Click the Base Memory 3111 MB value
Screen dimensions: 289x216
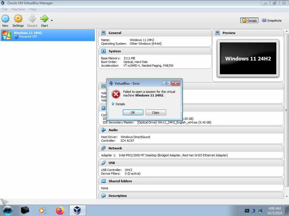coord(129,58)
